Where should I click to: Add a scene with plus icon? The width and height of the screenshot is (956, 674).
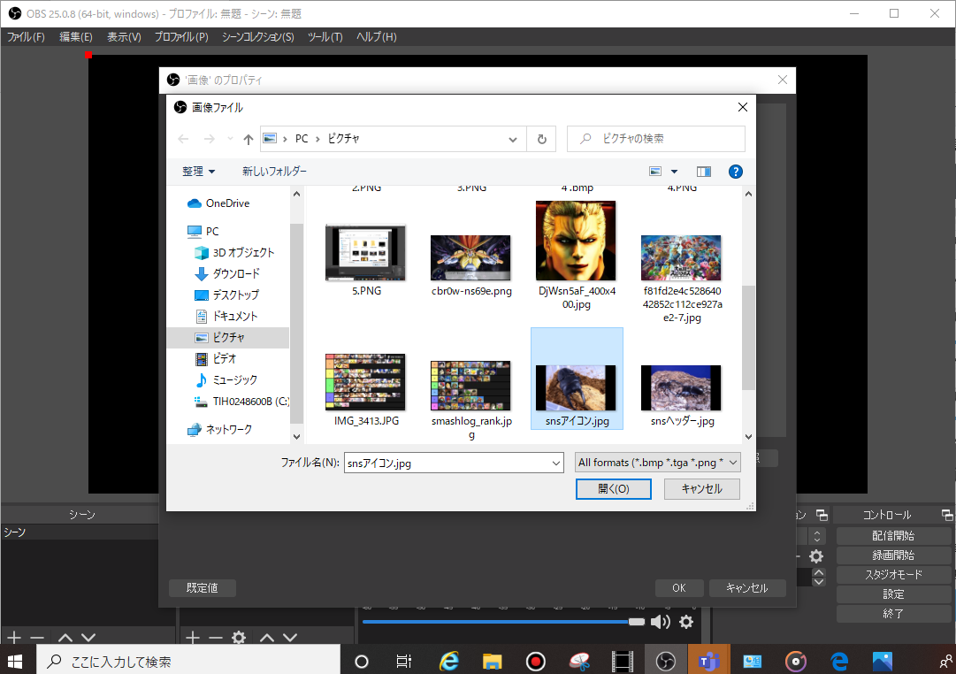[14, 638]
